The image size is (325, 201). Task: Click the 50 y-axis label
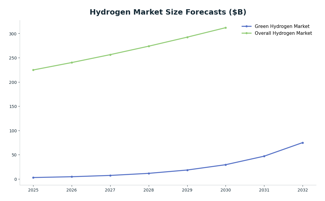[x=14, y=155]
